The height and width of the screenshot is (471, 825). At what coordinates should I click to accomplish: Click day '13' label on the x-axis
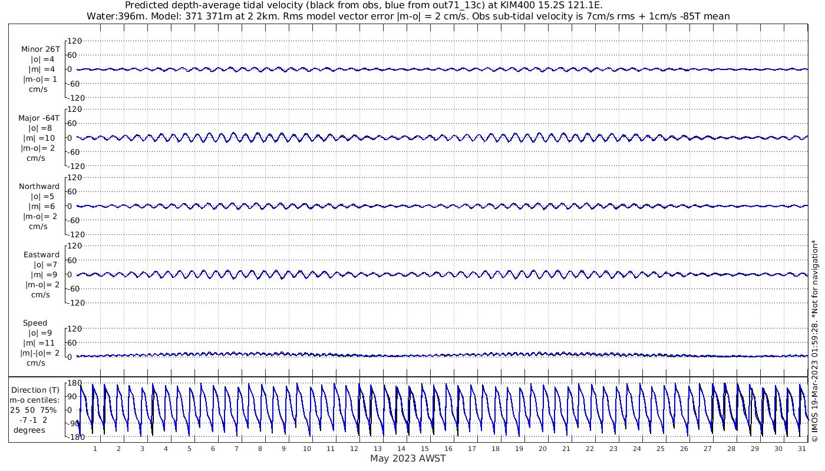point(378,449)
